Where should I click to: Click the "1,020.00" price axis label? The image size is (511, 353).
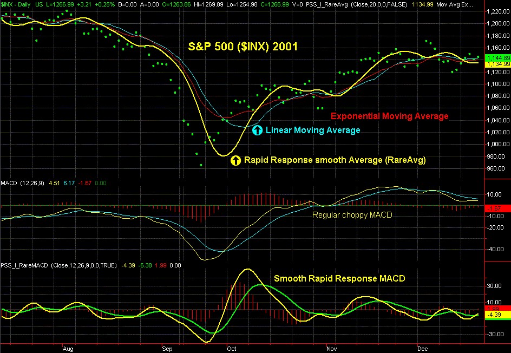(498, 132)
